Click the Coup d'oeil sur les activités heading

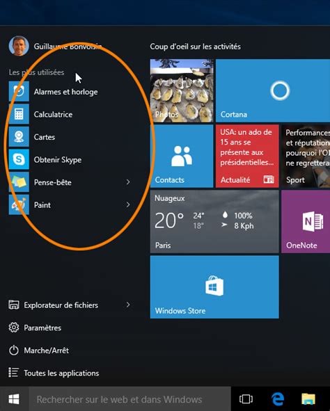(196, 47)
